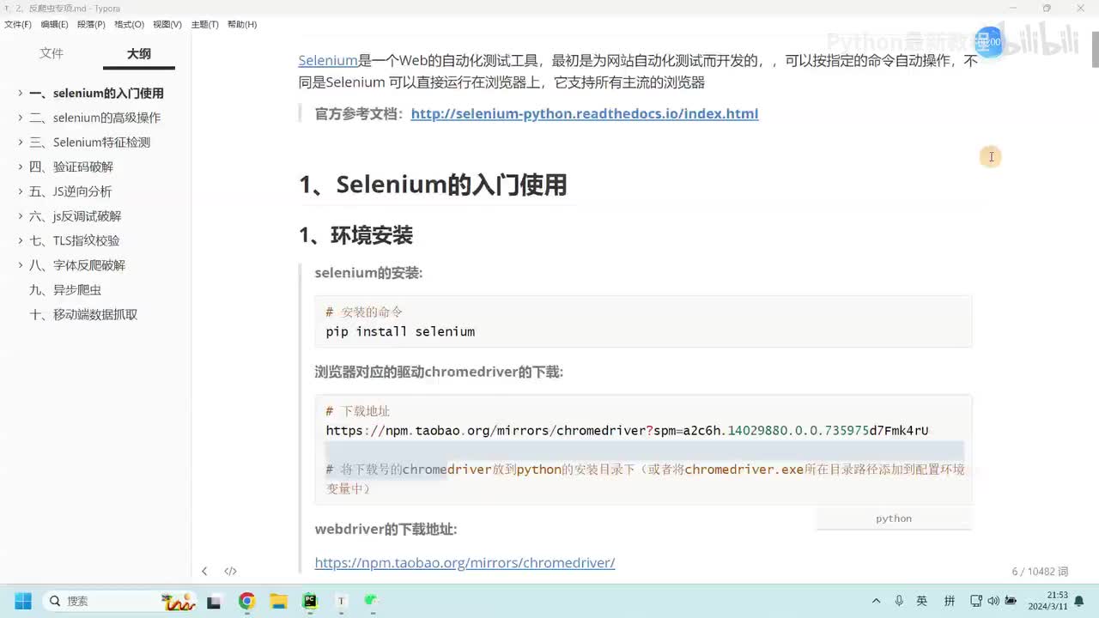1099x618 pixels.
Task: Open Windows Start menu
Action: [x=23, y=601]
